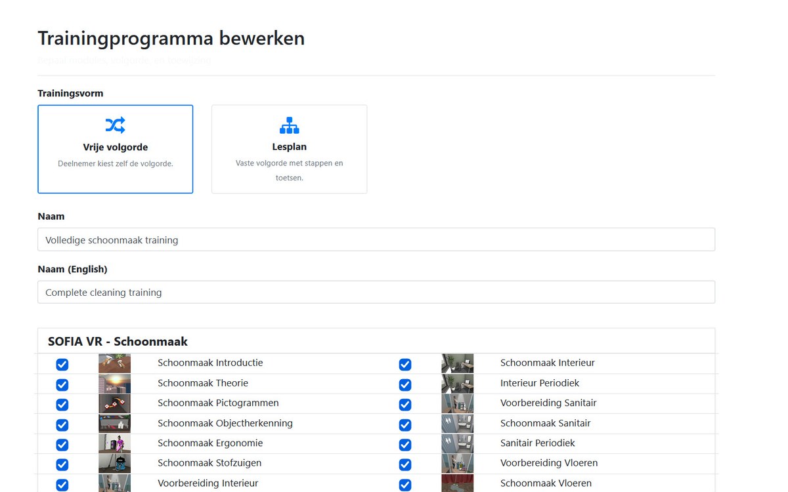The image size is (788, 492).
Task: Click Voorbereiding Interieur thumbnail
Action: [x=114, y=483]
